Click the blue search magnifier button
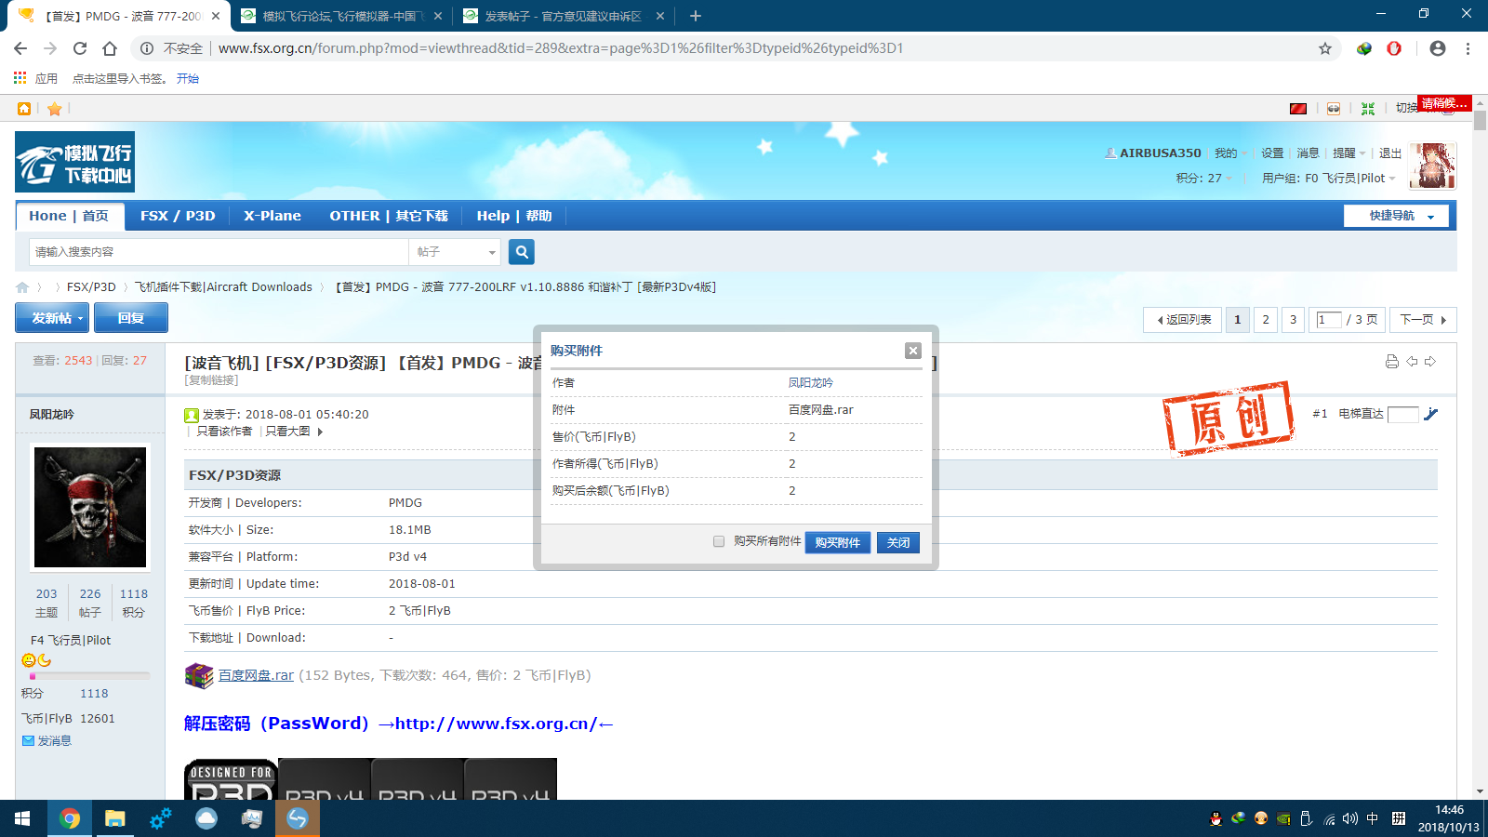1488x837 pixels. point(522,252)
